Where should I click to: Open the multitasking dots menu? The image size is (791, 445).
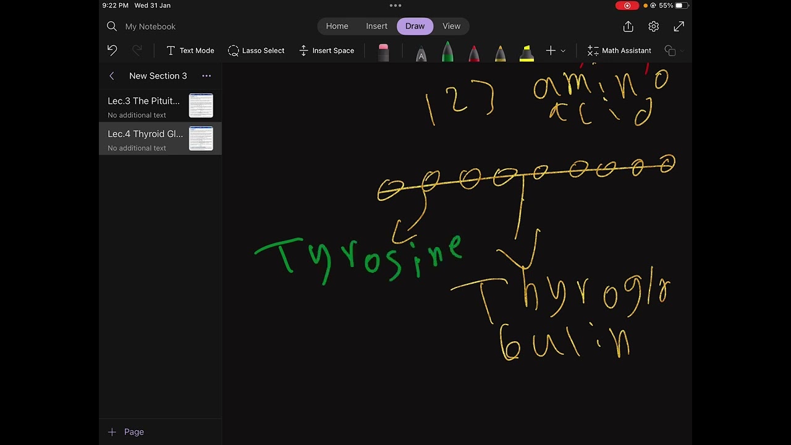[x=395, y=6]
